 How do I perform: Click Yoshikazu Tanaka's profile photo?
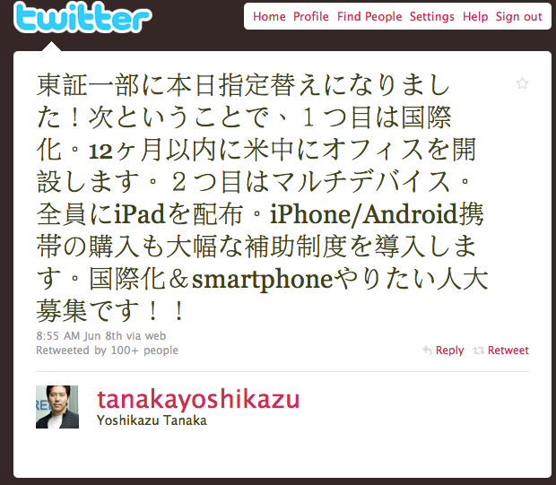[57, 407]
